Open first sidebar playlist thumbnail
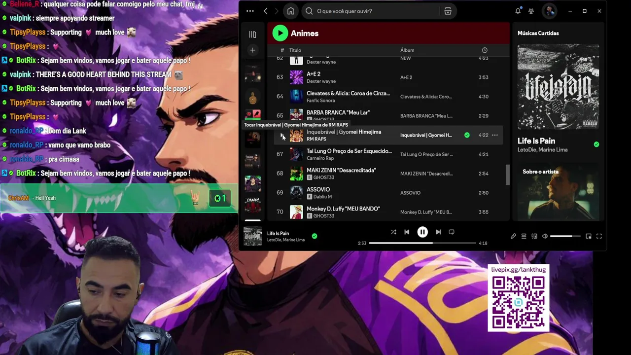This screenshot has height=355, width=631. pyautogui.click(x=253, y=74)
